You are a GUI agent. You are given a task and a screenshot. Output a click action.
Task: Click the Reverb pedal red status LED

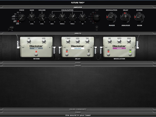(36, 52)
